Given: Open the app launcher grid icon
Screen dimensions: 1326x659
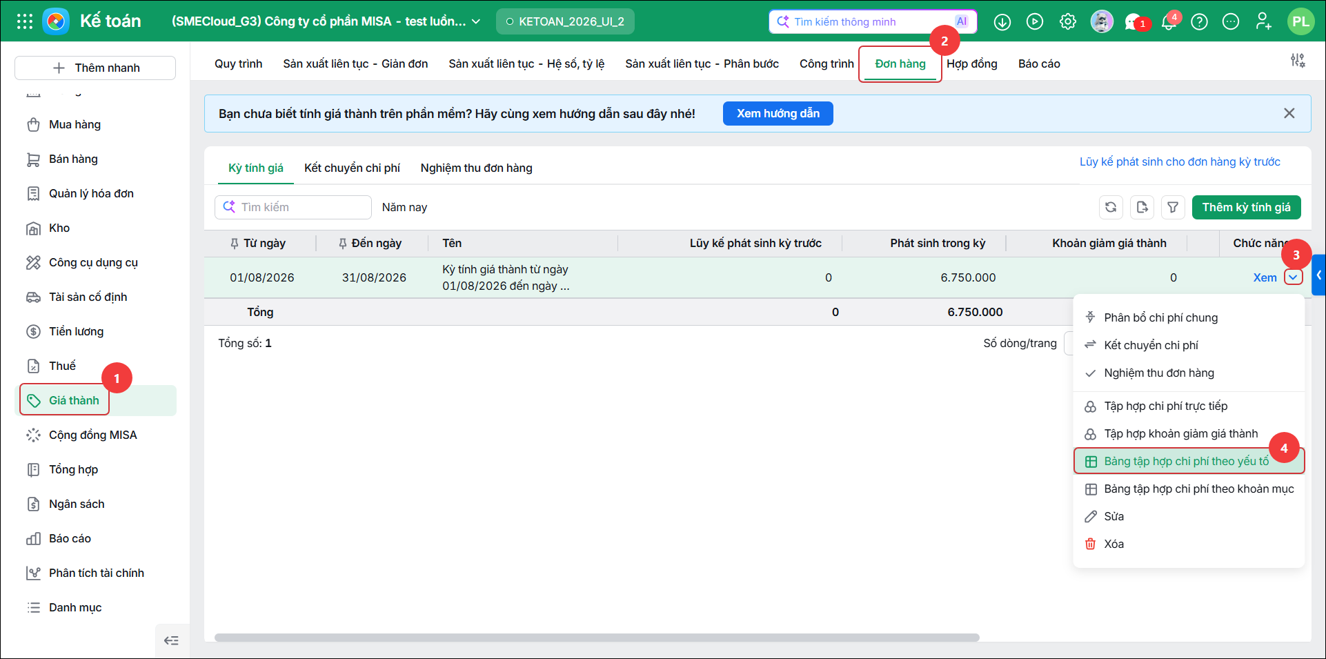Looking at the screenshot, I should pos(25,21).
